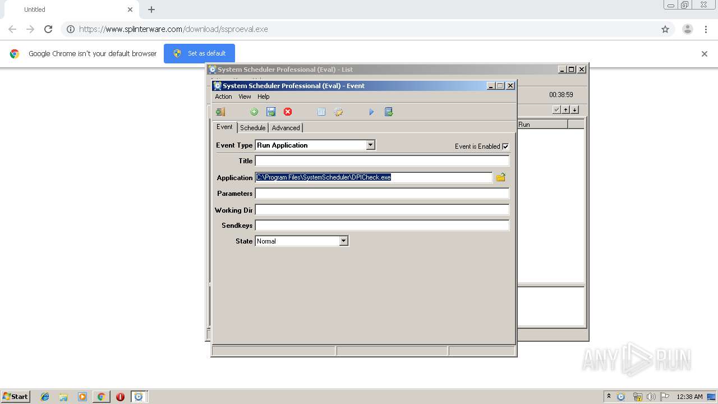Click Show desktop button on taskbar

[x=711, y=397]
